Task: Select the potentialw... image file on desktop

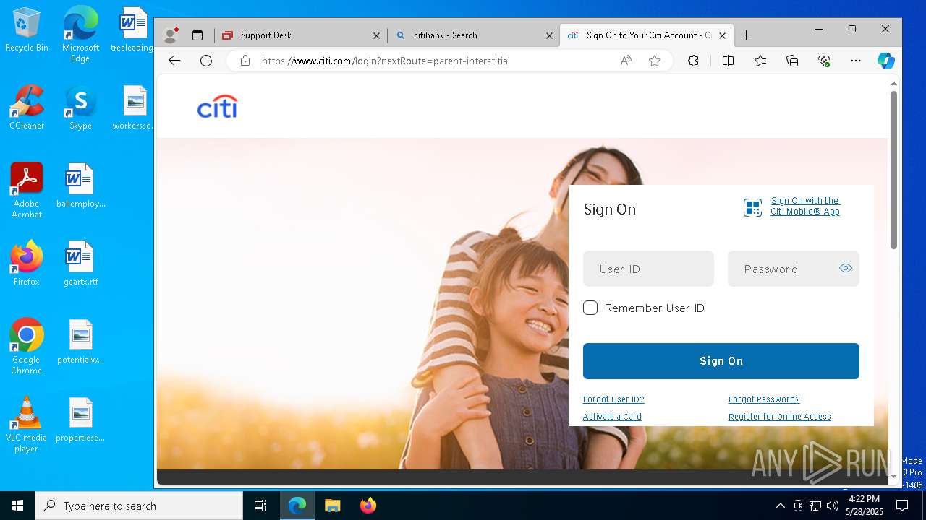Action: (x=80, y=342)
